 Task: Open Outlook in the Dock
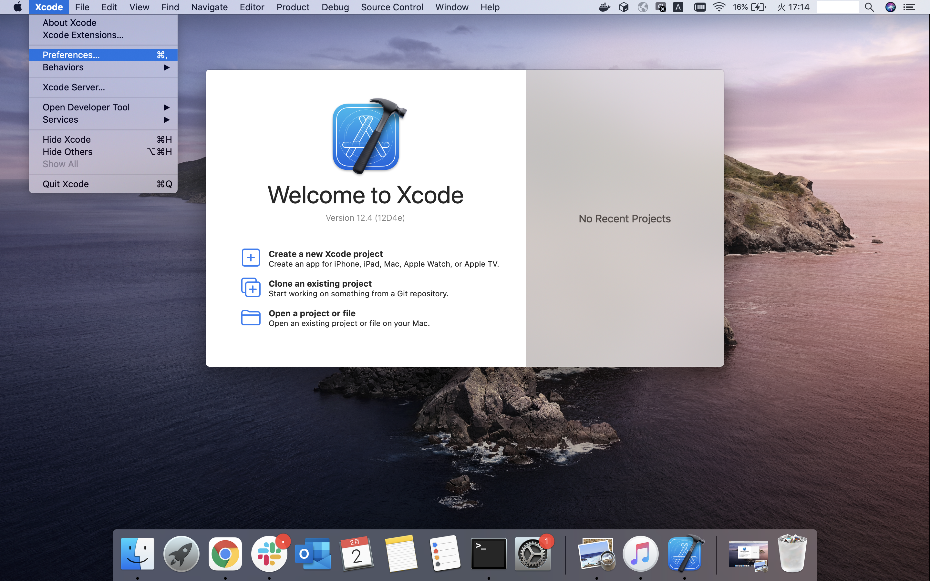tap(313, 554)
